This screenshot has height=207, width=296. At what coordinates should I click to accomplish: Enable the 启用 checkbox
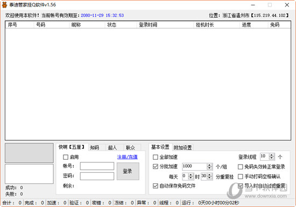tap(66, 157)
